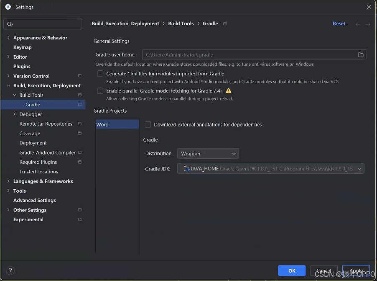
Task: Click project icon next to Coverage
Action: 80,133
